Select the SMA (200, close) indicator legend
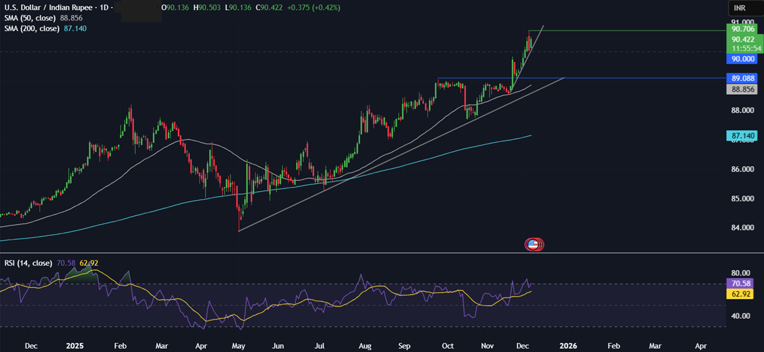 [x=32, y=28]
